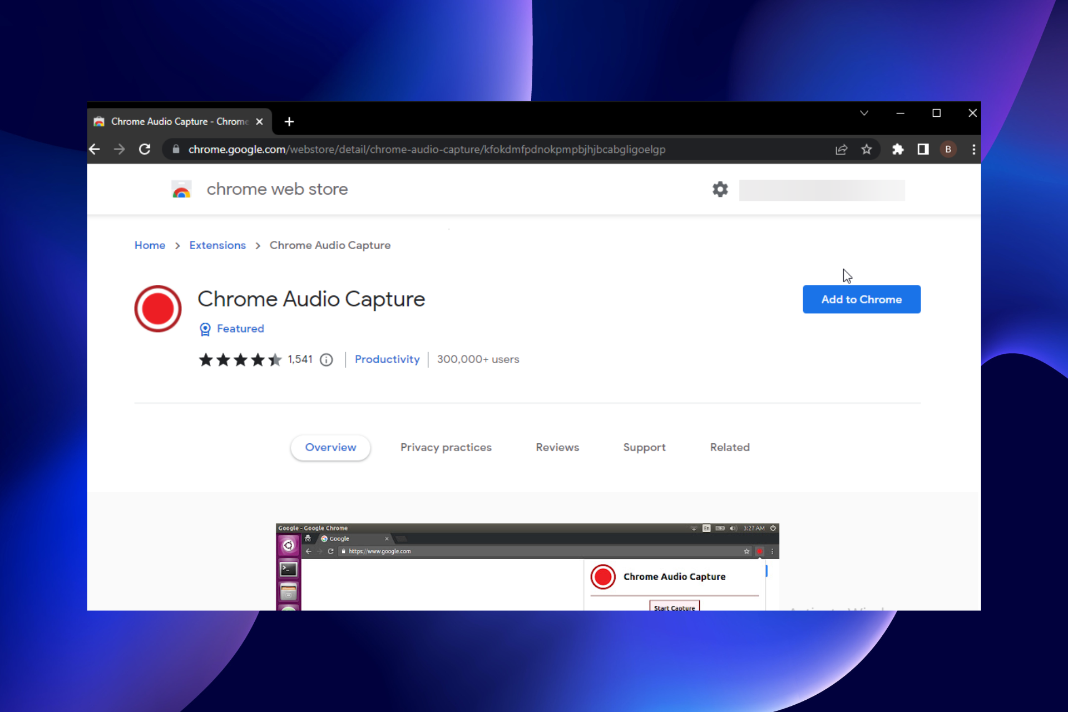Click the Chrome Audio Capture browser tab

coord(179,121)
